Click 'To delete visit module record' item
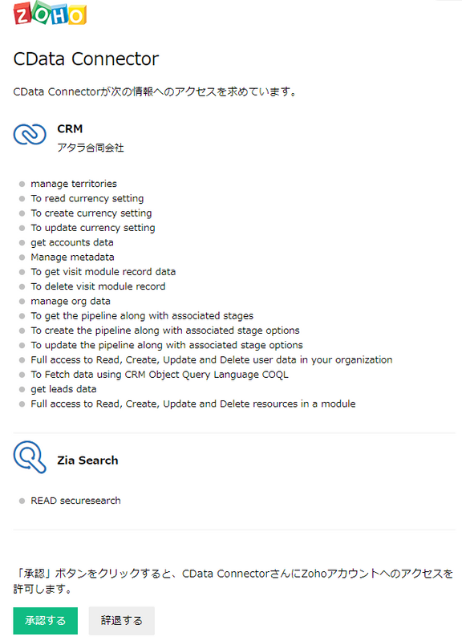Screen dimensions: 462x641 point(98,286)
